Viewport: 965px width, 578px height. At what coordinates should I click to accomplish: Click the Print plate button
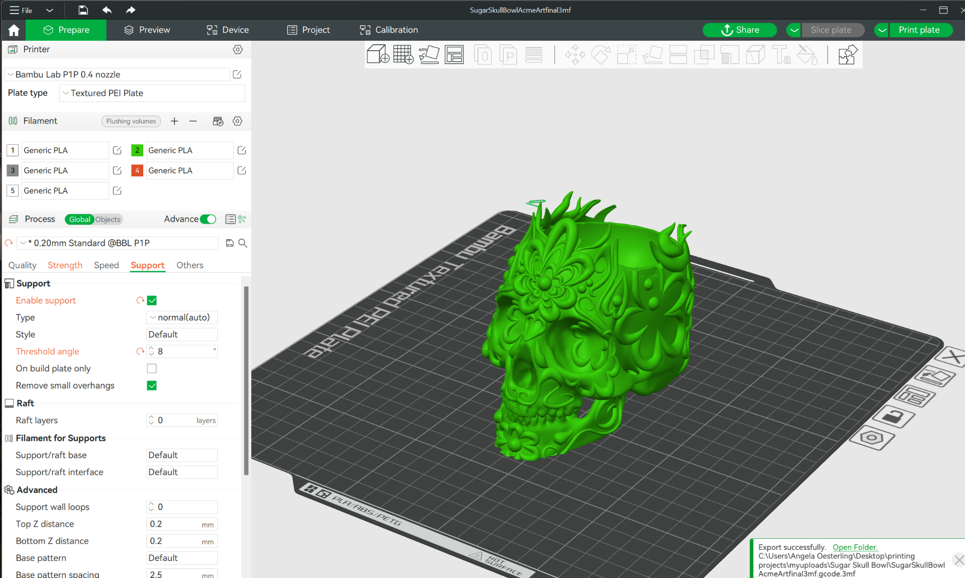click(919, 30)
